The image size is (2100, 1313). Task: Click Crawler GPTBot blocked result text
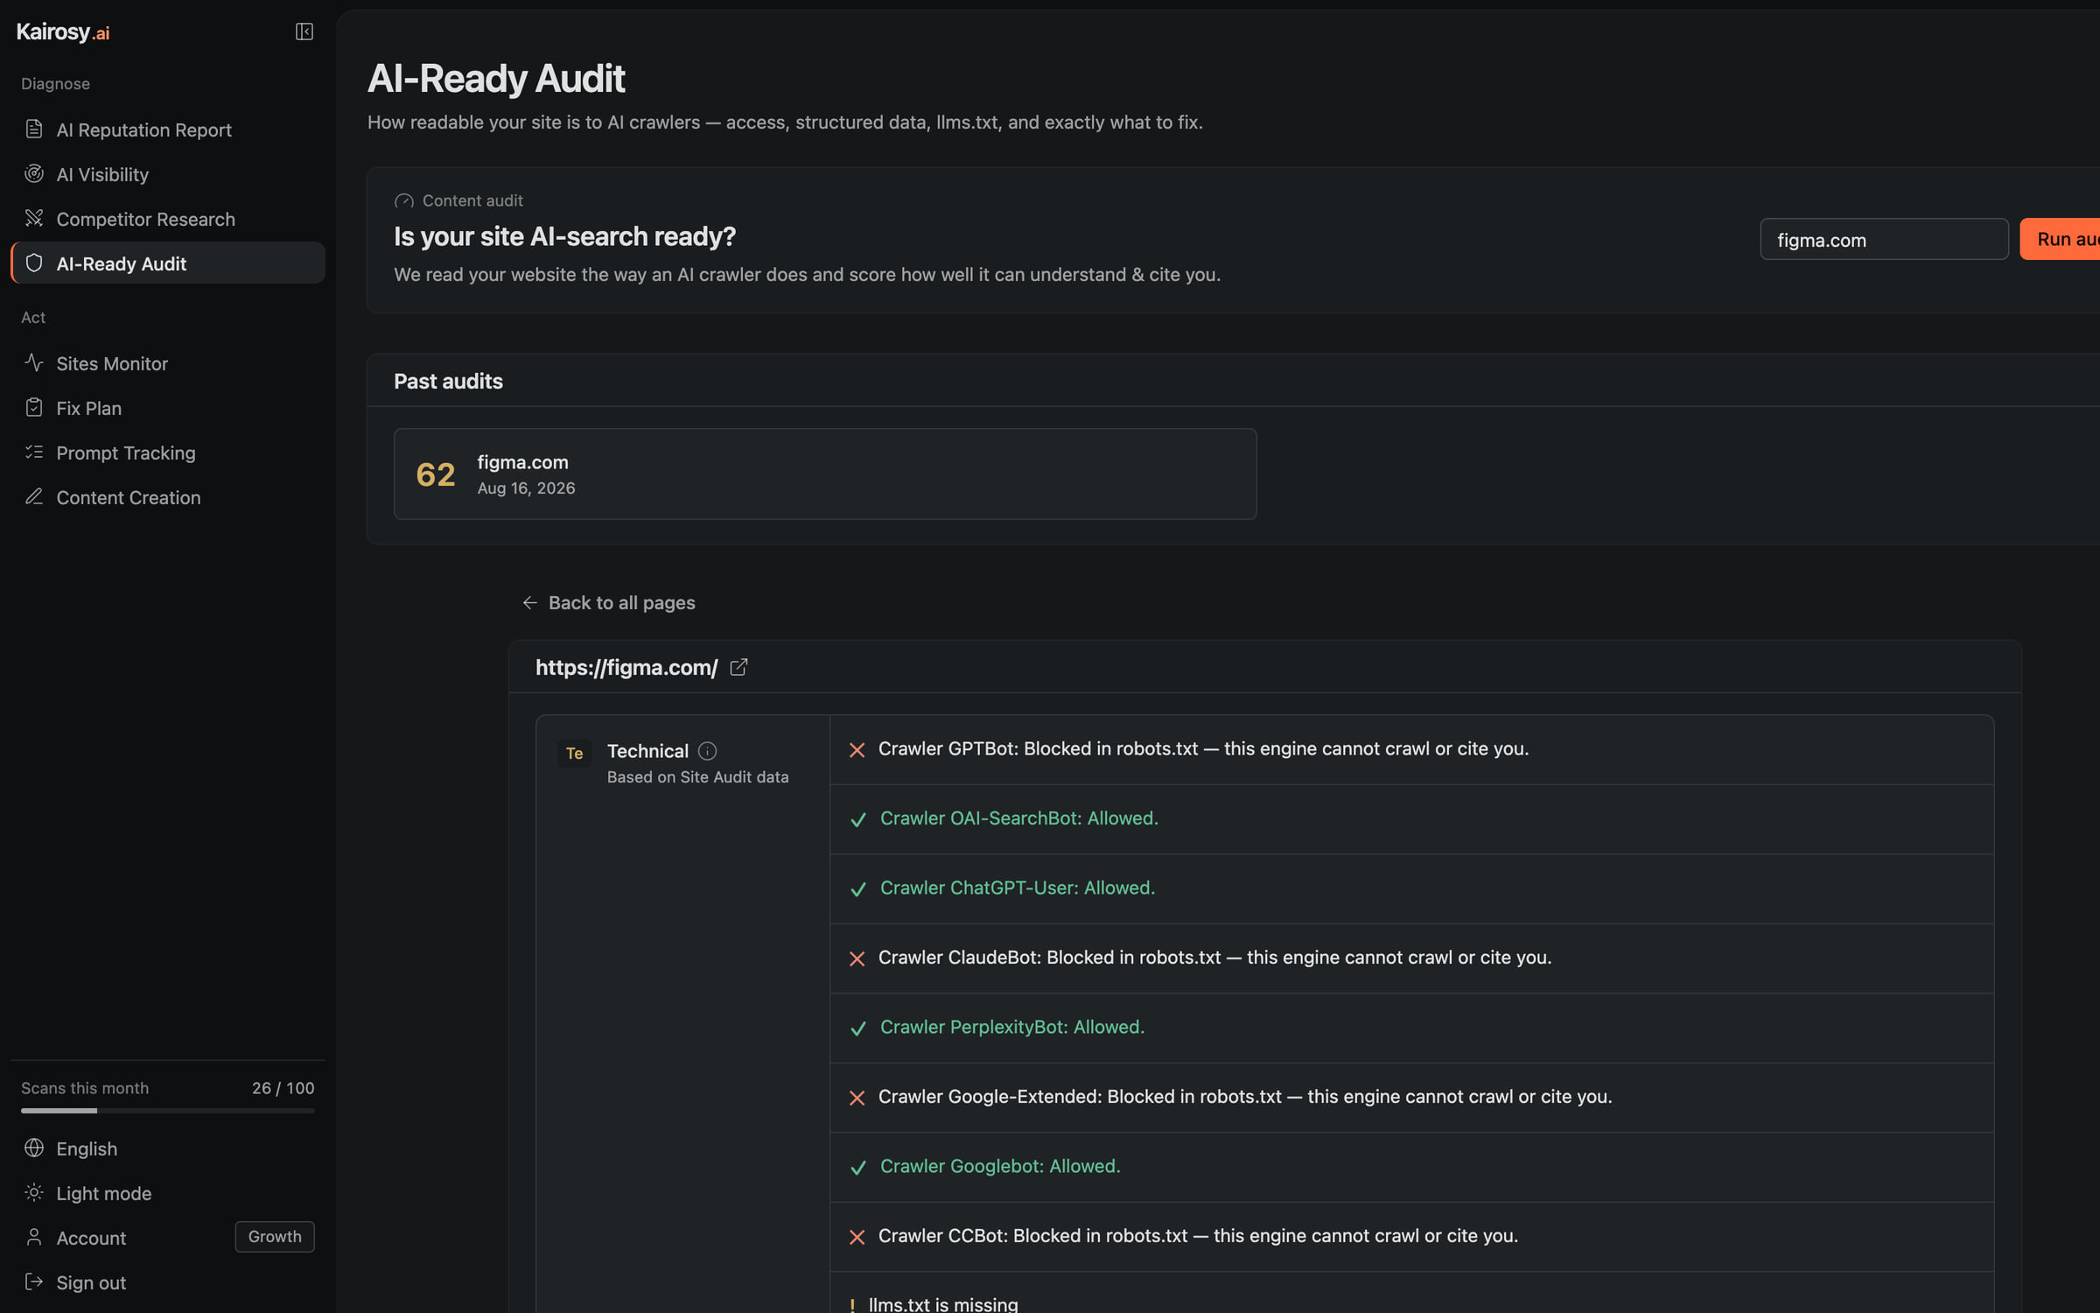point(1203,748)
